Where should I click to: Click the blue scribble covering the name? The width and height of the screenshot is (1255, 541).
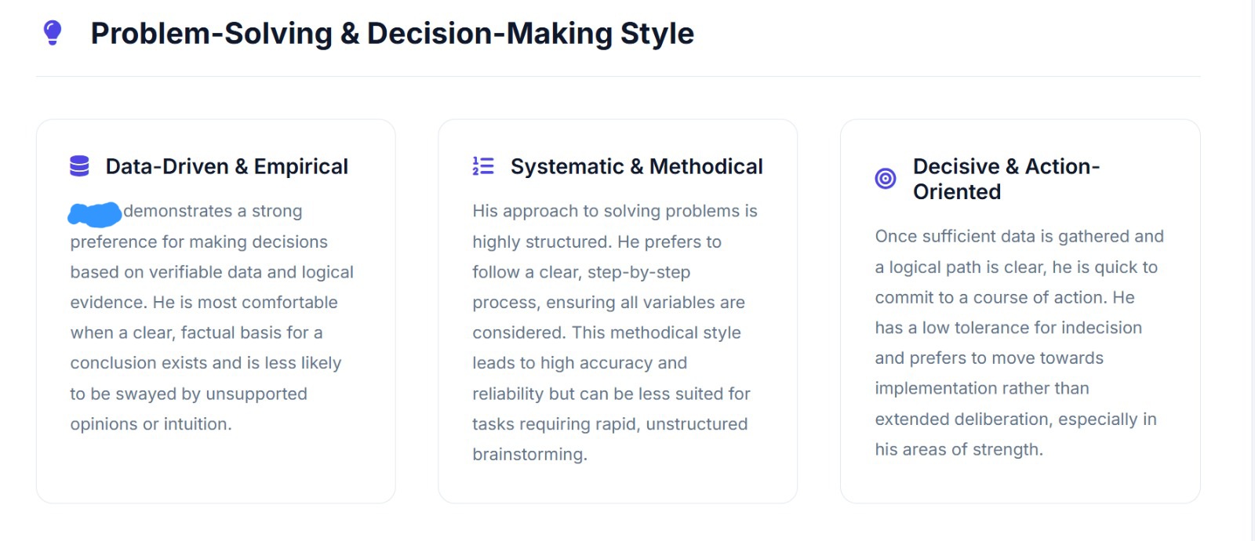click(95, 213)
